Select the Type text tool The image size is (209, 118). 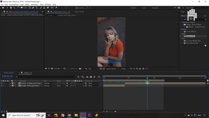click(x=37, y=8)
